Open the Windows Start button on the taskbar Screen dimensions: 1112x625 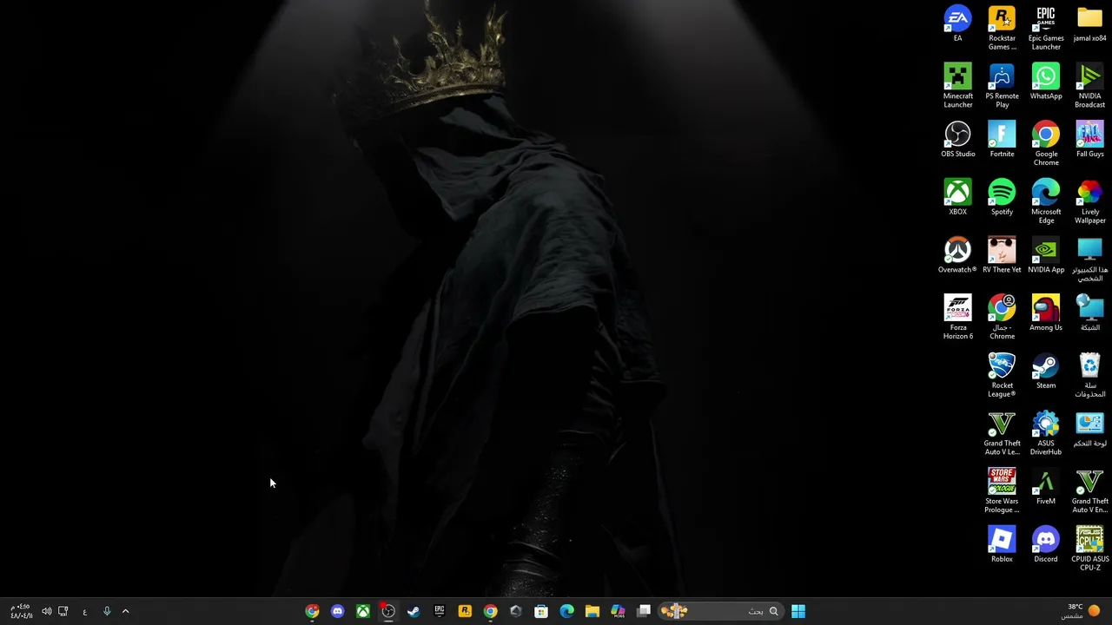pyautogui.click(x=798, y=611)
